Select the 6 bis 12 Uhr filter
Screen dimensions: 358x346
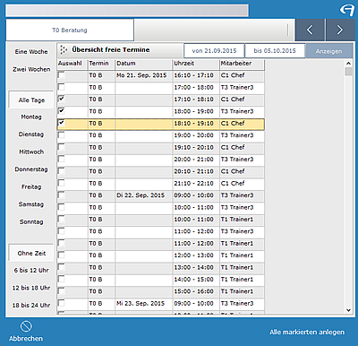[31, 271]
